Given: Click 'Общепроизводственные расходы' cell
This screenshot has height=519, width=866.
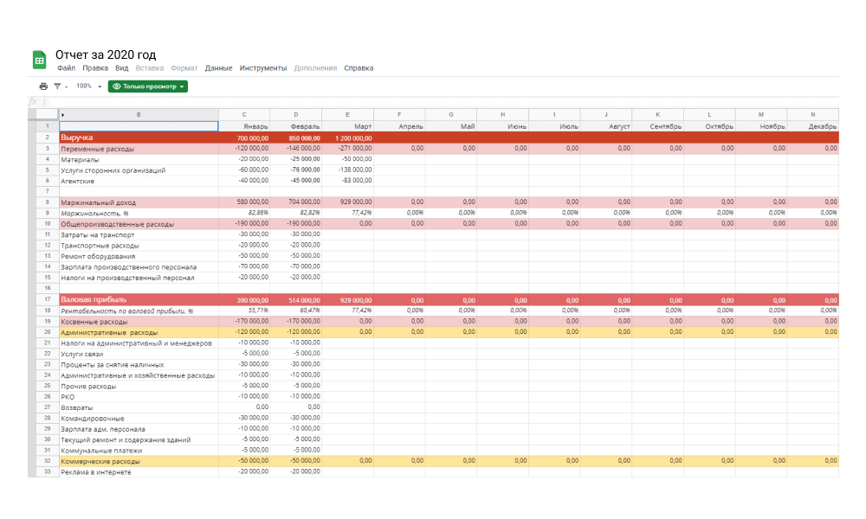Looking at the screenshot, I should pos(139,224).
